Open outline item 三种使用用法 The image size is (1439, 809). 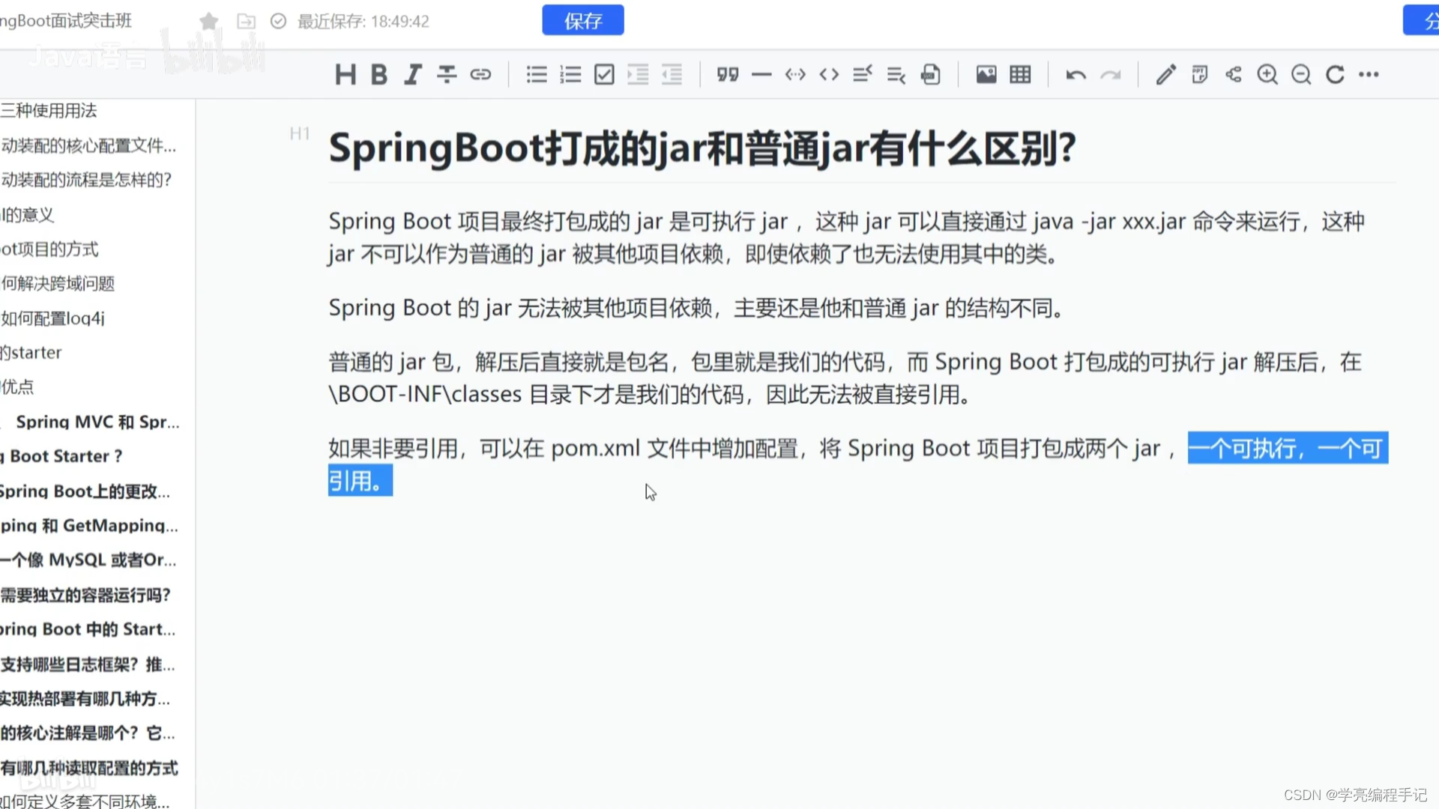[x=49, y=111]
